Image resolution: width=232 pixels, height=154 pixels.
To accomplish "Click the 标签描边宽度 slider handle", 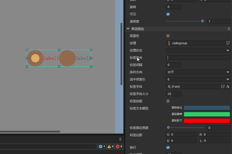I will (x=168, y=127).
